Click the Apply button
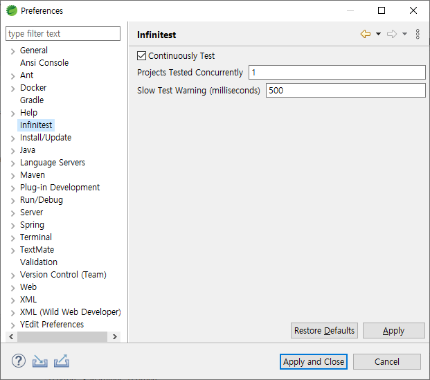The height and width of the screenshot is (380, 430). pos(394,331)
